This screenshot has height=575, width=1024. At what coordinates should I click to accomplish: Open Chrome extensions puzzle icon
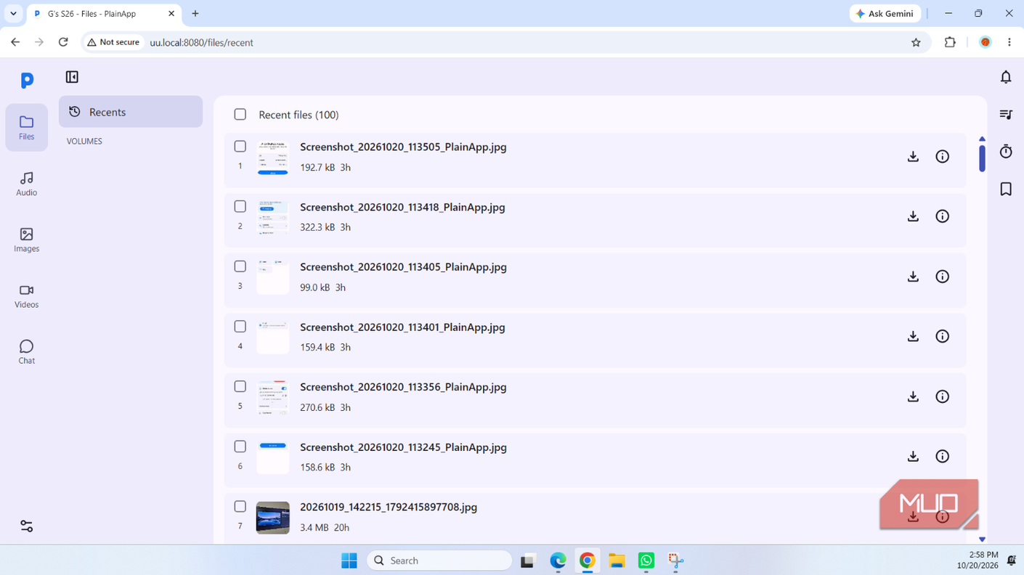point(950,42)
